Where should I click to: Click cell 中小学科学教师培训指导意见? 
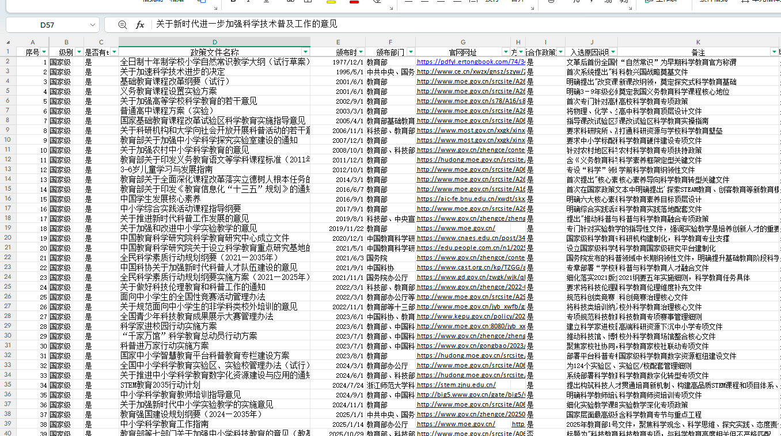[x=214, y=395]
